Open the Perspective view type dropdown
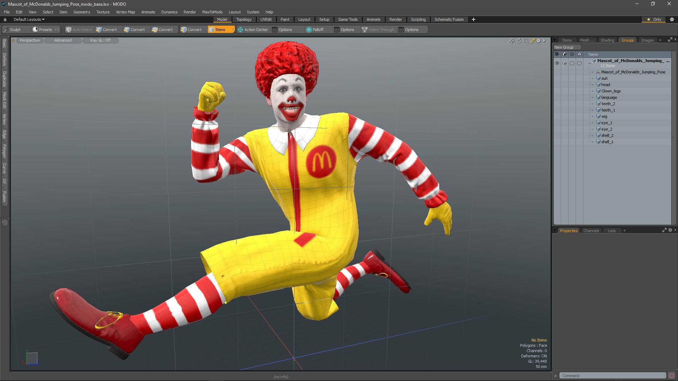This screenshot has height=381, width=678. click(x=30, y=41)
